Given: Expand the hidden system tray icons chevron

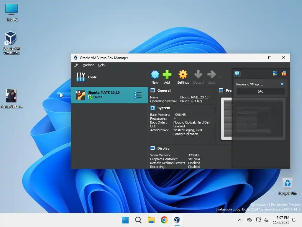Looking at the screenshot, I should pos(239,220).
